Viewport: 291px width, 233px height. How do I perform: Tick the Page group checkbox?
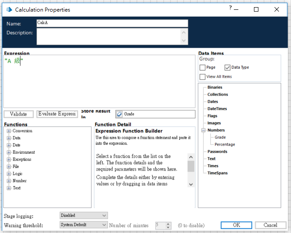click(202, 67)
